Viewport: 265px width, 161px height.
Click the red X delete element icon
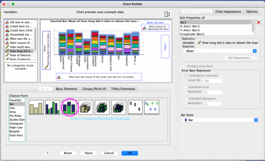(x=259, y=22)
